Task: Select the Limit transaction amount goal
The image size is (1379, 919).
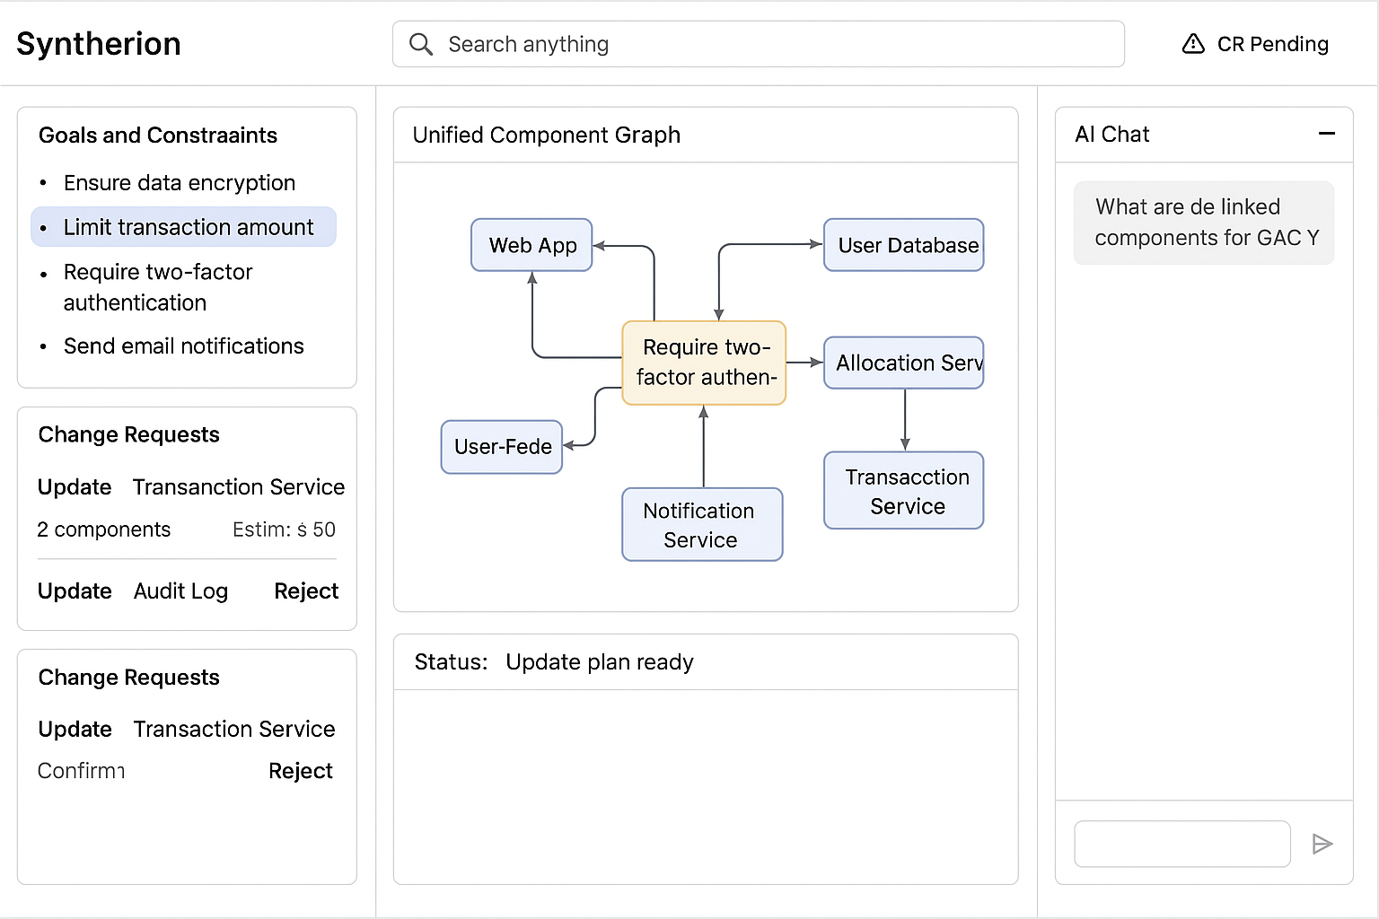Action: [184, 227]
